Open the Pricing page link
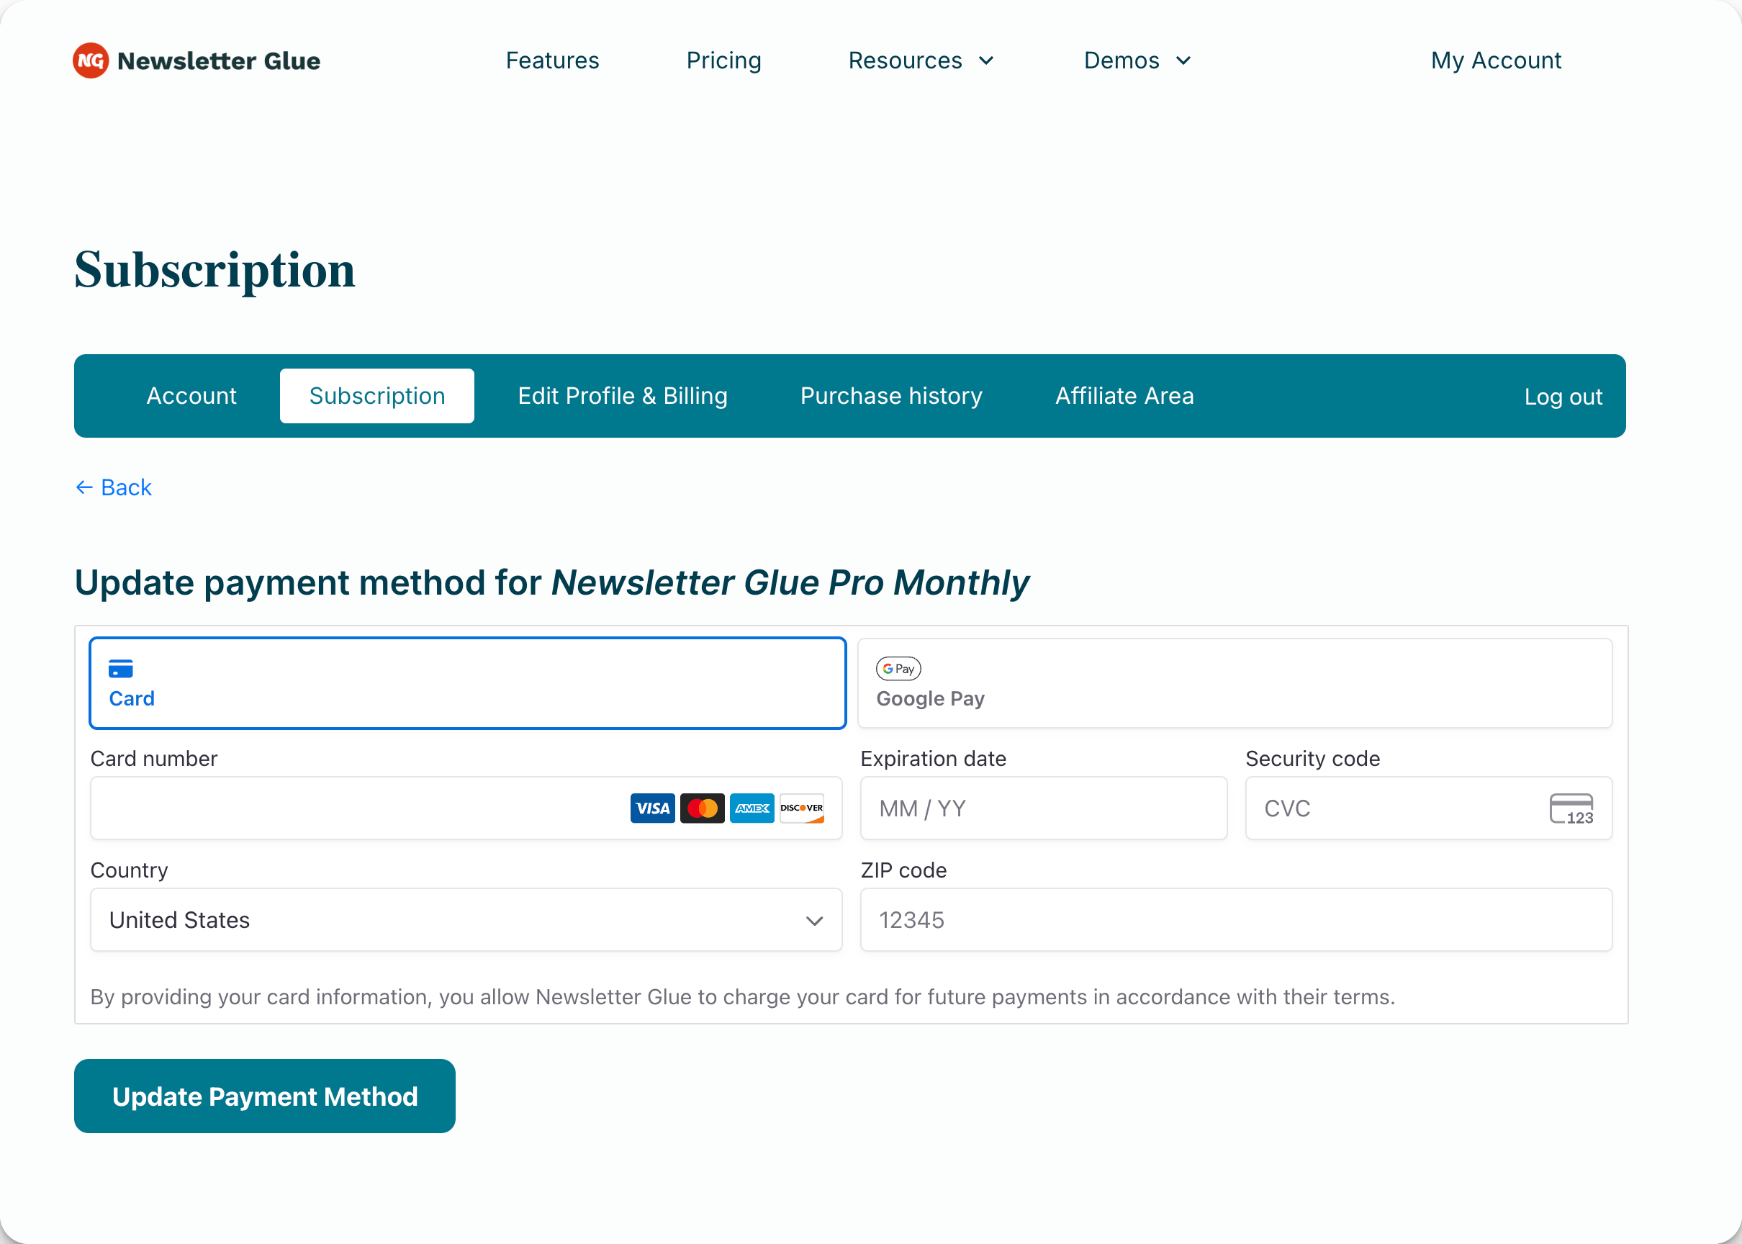 pos(723,60)
